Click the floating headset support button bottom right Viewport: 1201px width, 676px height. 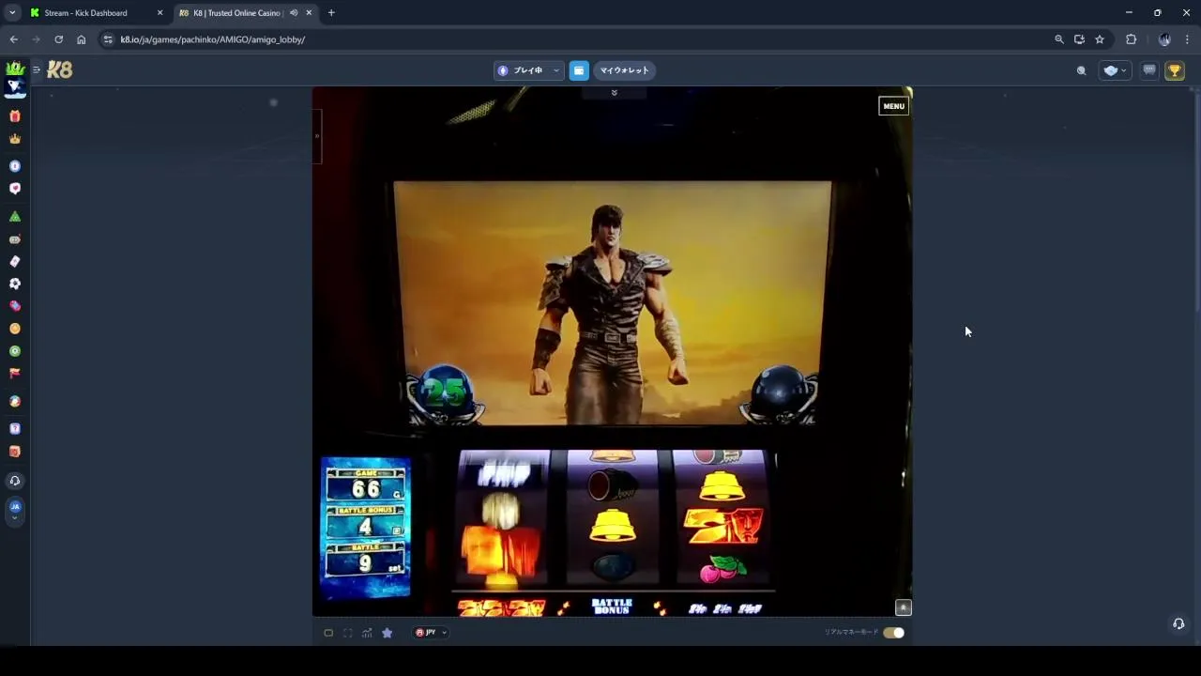(1178, 624)
